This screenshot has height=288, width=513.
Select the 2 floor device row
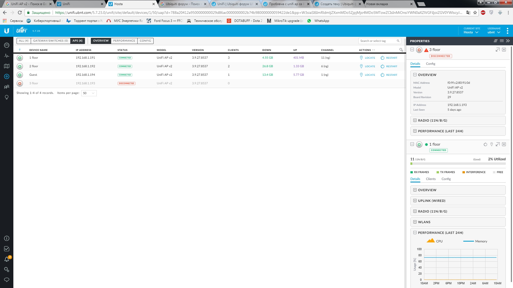point(210,66)
